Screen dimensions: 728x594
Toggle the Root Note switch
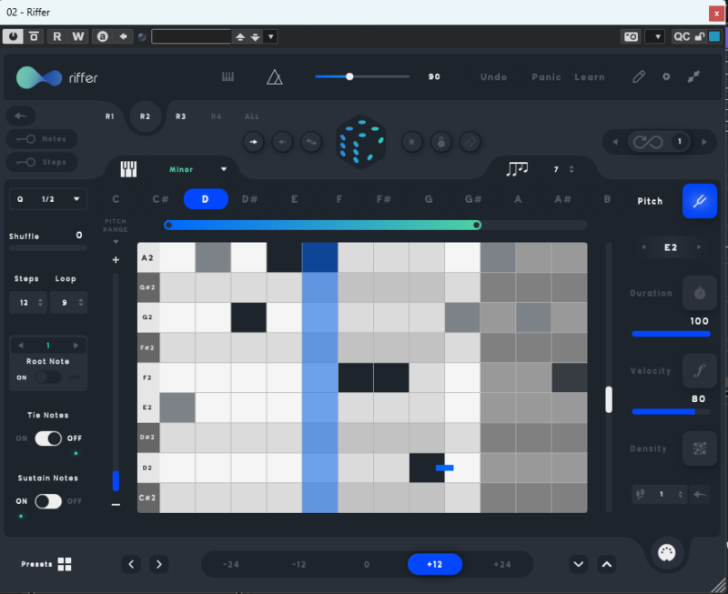point(48,377)
